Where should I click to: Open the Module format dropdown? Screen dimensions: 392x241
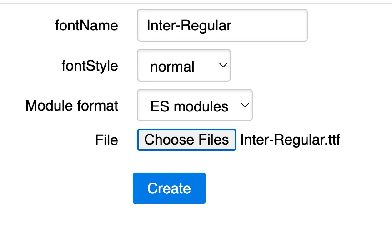click(x=195, y=106)
